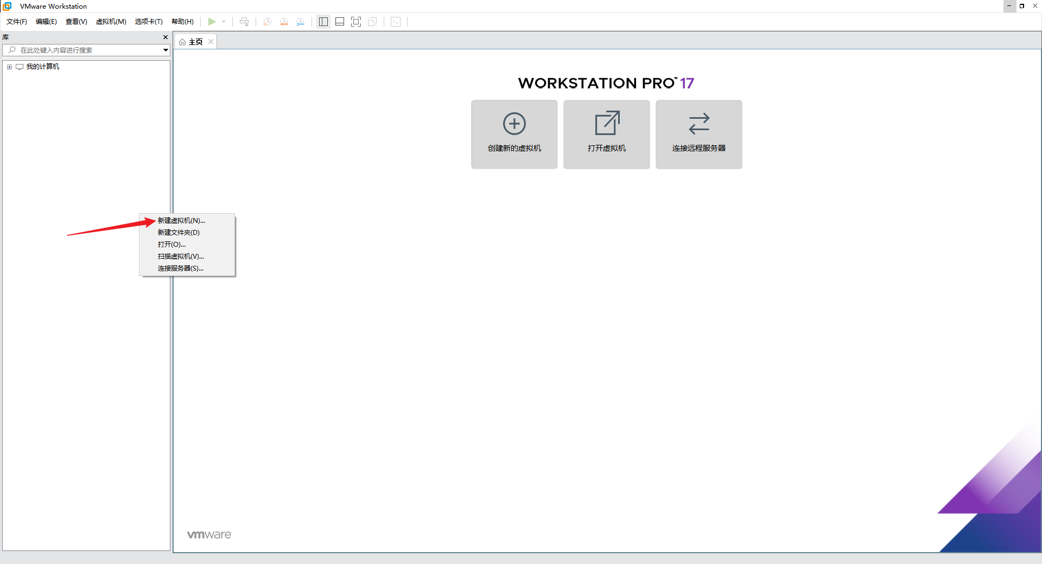Click the vmware logo text at bottom
This screenshot has height=564, width=1042.
tap(209, 535)
